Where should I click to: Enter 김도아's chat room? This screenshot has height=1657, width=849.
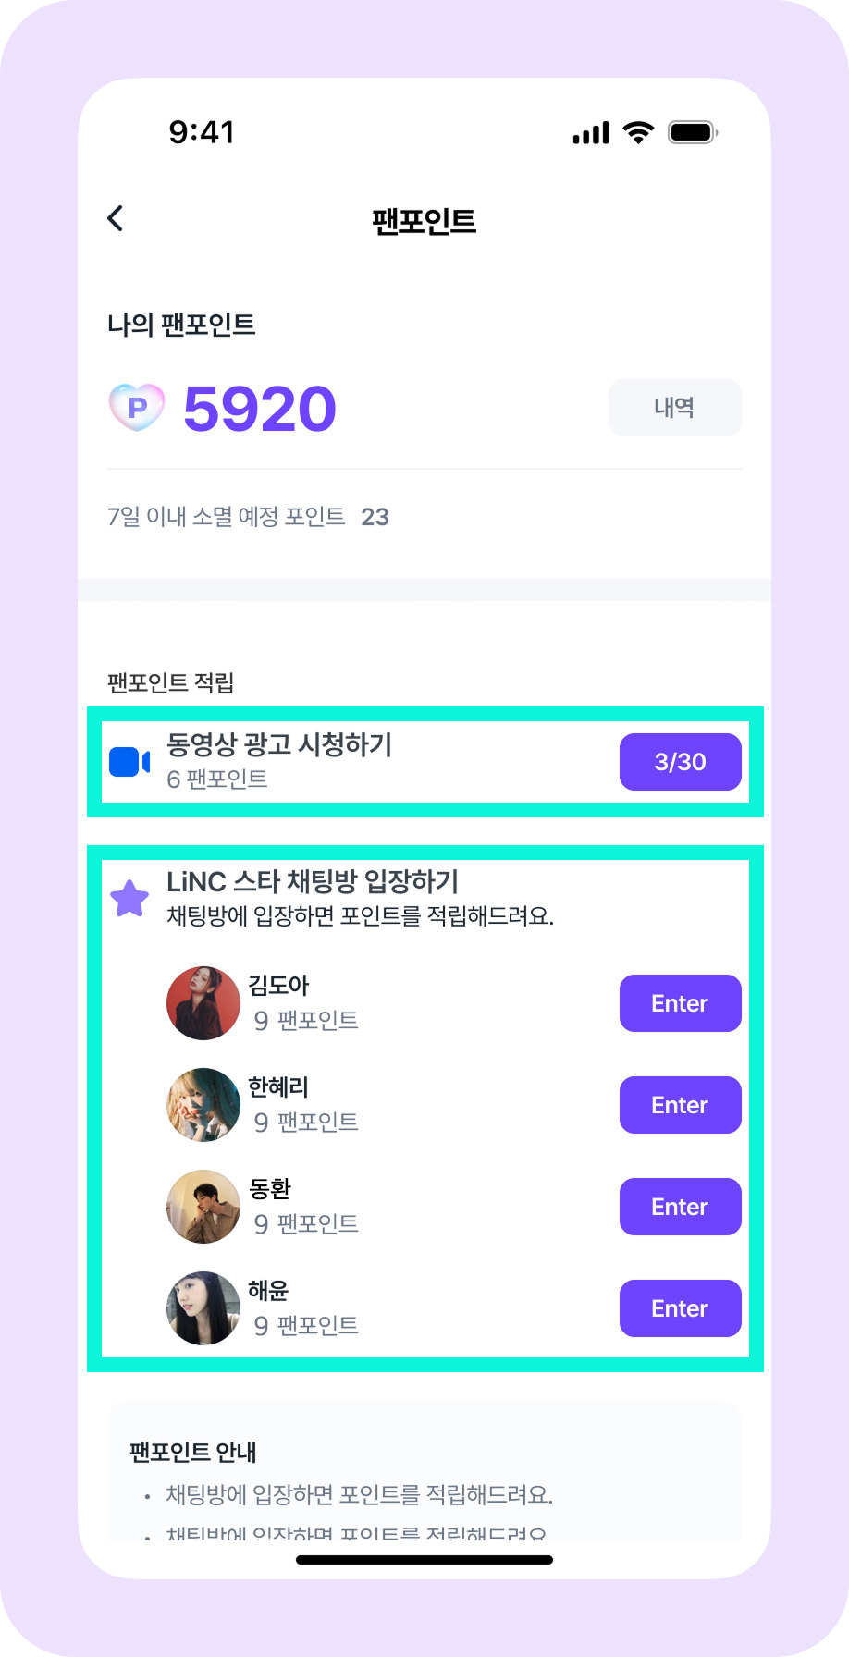(680, 1003)
